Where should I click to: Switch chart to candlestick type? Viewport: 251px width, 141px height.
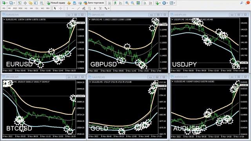click(115, 3)
